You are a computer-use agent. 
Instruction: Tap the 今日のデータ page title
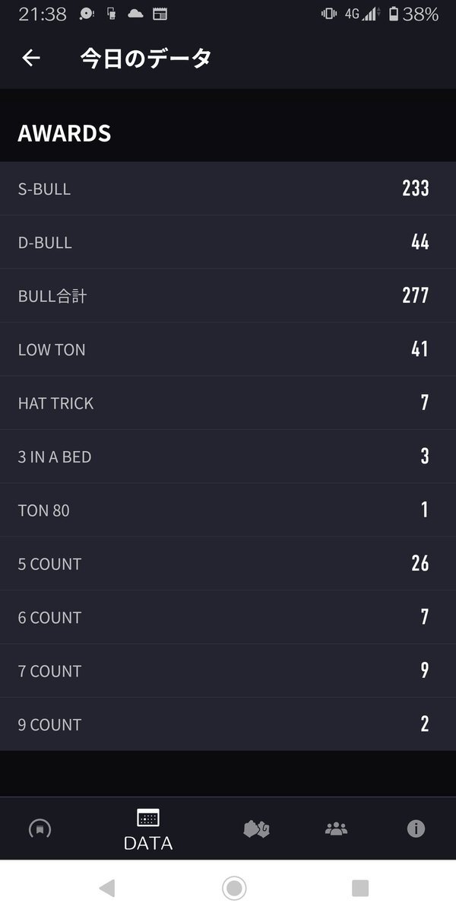[x=146, y=58]
